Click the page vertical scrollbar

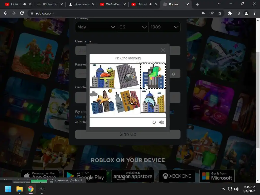(258, 100)
